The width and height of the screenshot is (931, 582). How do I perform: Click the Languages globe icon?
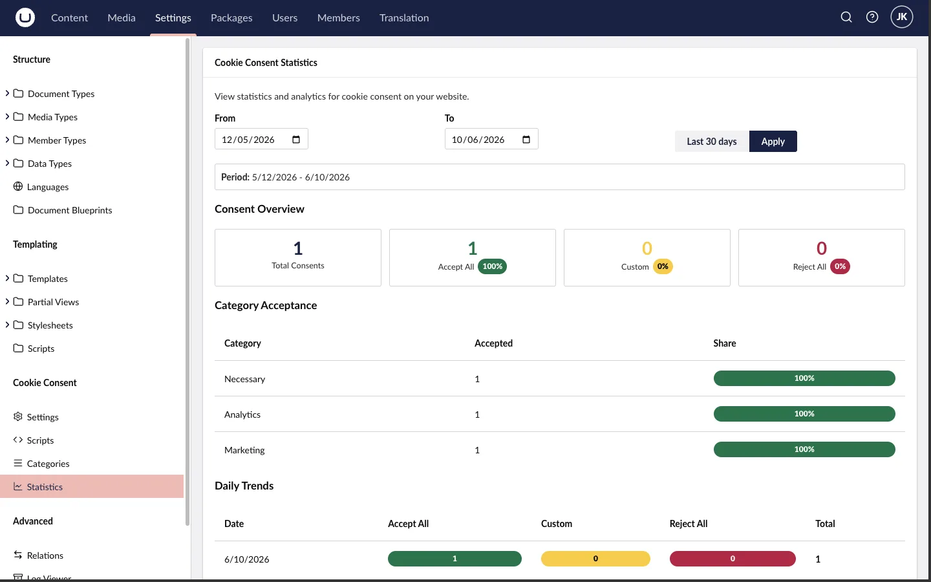(x=18, y=187)
